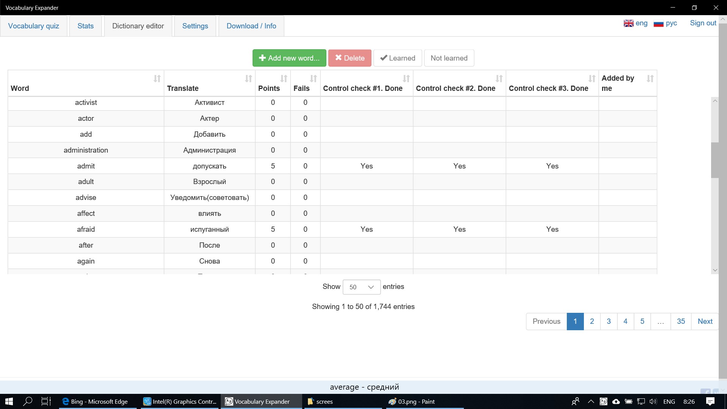
Task: Mark selected words as Not learned
Action: click(449, 58)
